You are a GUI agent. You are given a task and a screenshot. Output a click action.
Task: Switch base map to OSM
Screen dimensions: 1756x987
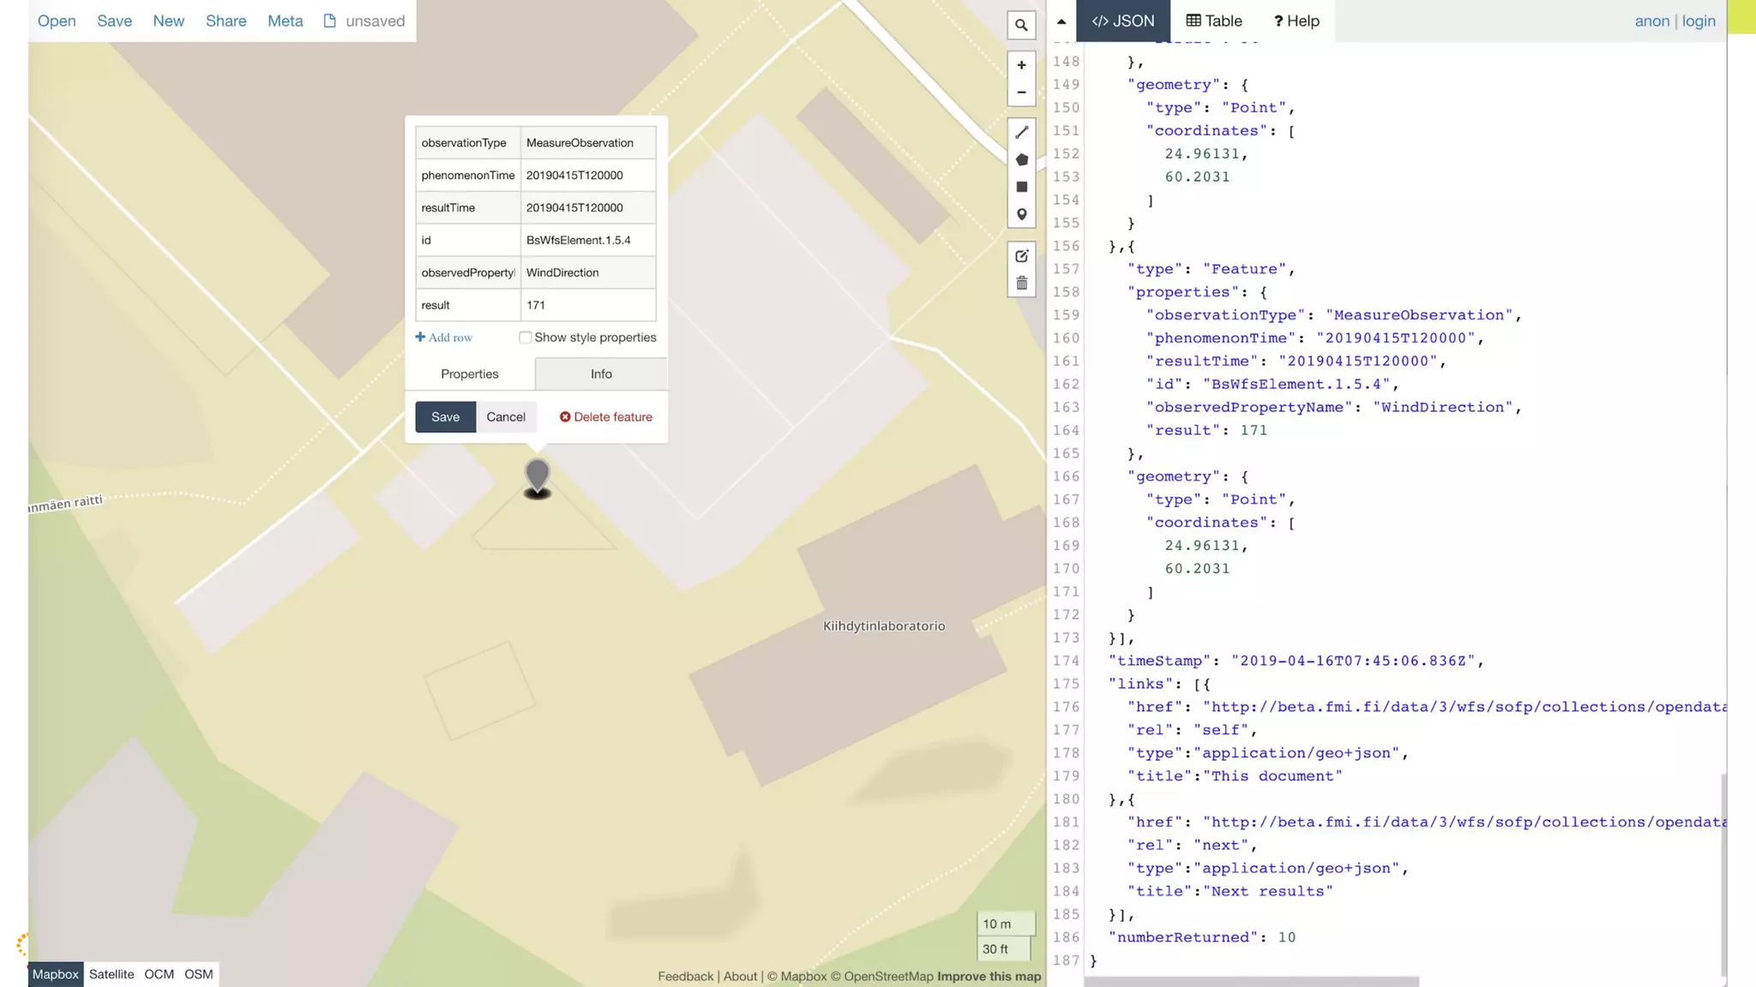[198, 974]
